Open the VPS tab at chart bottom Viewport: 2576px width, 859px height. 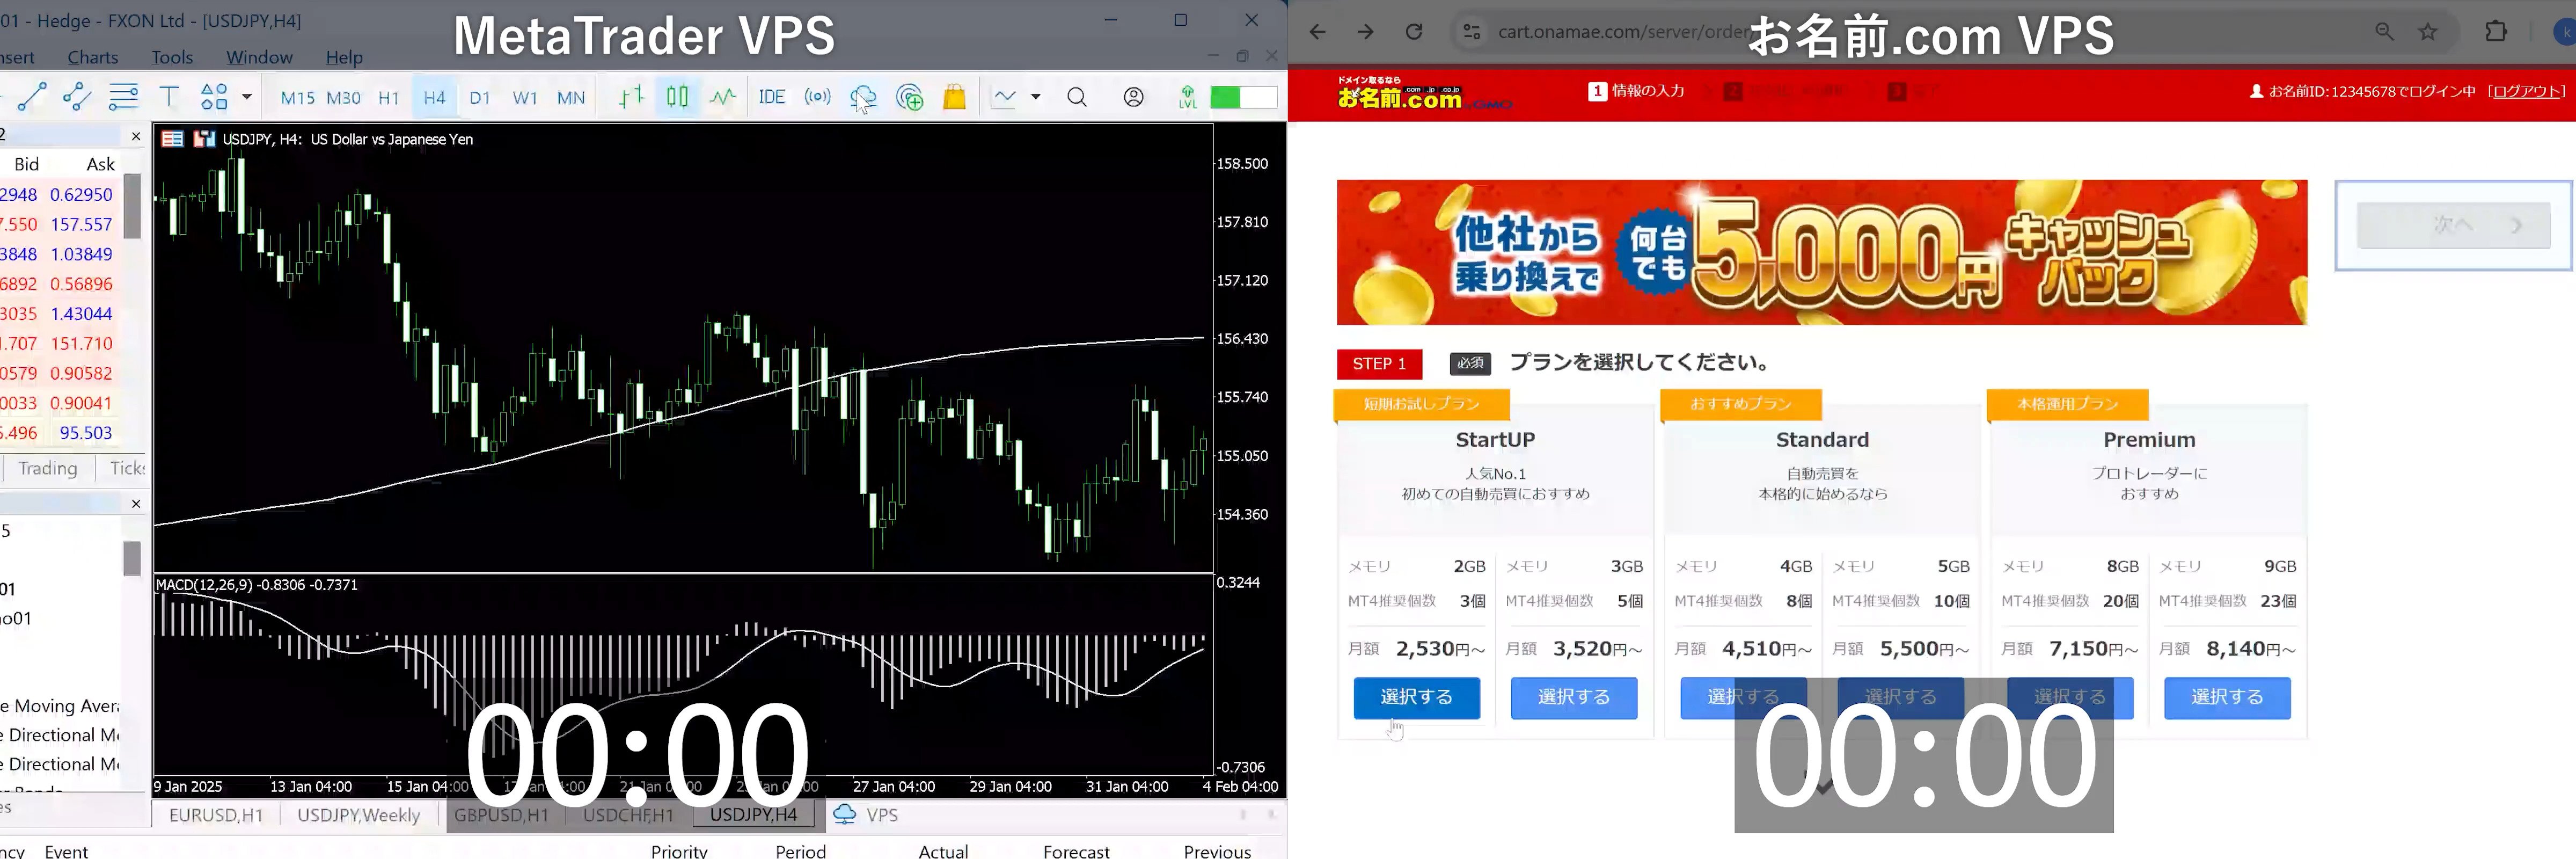click(867, 815)
